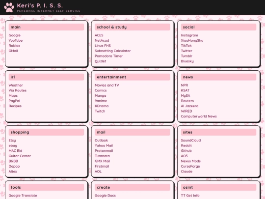Open Etsy under shopping
This screenshot has width=265, height=199.
coord(12,141)
